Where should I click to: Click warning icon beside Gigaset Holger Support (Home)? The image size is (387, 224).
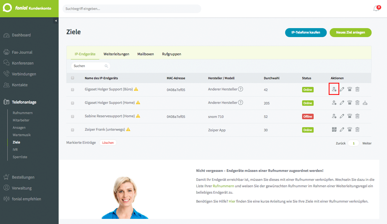(x=138, y=103)
